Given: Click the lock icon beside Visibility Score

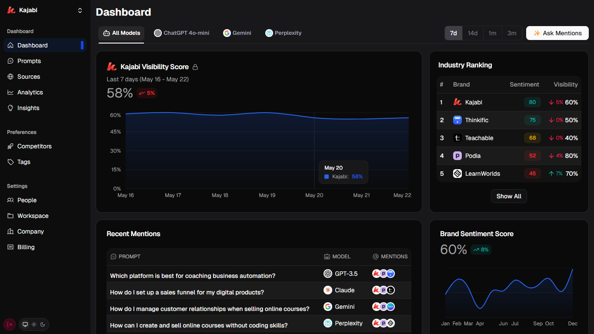Looking at the screenshot, I should pyautogui.click(x=195, y=67).
